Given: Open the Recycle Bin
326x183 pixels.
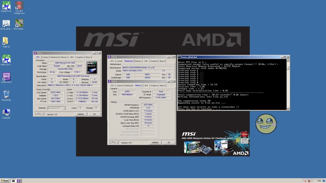Looking at the screenshot, I should click(6, 95).
